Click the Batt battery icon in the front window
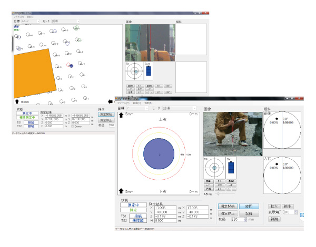 tap(231, 168)
